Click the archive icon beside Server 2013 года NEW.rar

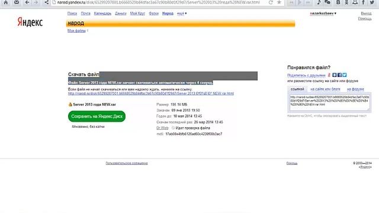(x=70, y=105)
